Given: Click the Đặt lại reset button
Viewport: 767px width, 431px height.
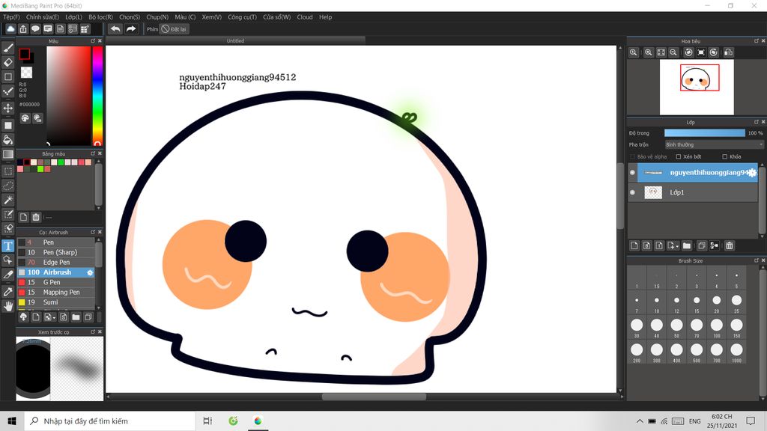Looking at the screenshot, I should point(174,29).
